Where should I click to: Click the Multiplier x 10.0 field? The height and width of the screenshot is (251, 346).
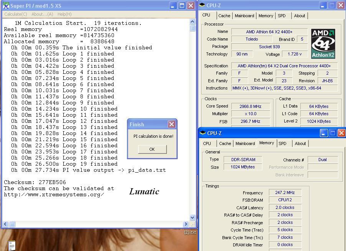click(x=250, y=114)
